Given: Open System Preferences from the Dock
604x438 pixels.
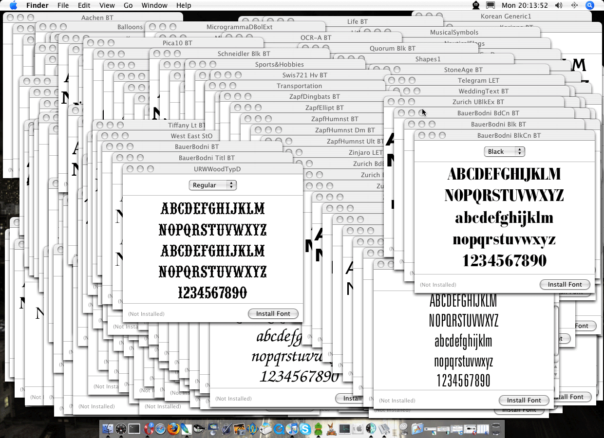Looking at the screenshot, I should 358,429.
